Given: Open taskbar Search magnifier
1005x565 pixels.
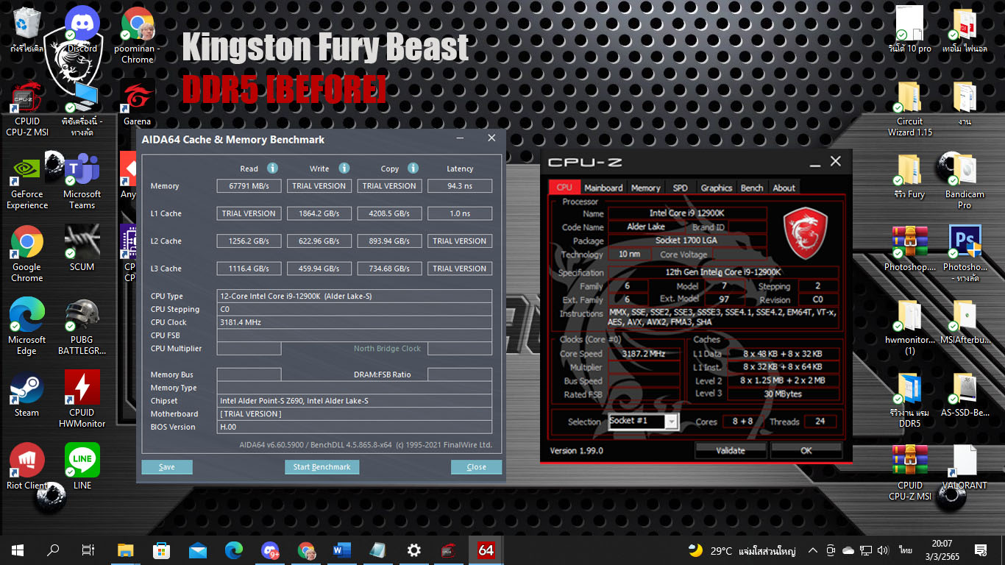Looking at the screenshot, I should coord(53,550).
